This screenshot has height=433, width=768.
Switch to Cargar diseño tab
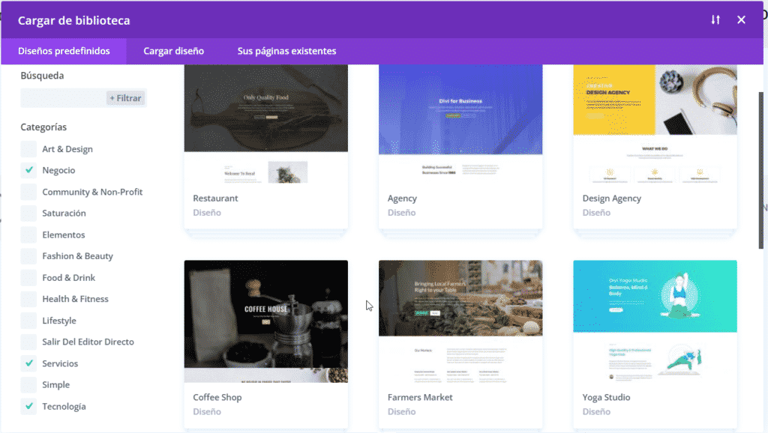[173, 51]
